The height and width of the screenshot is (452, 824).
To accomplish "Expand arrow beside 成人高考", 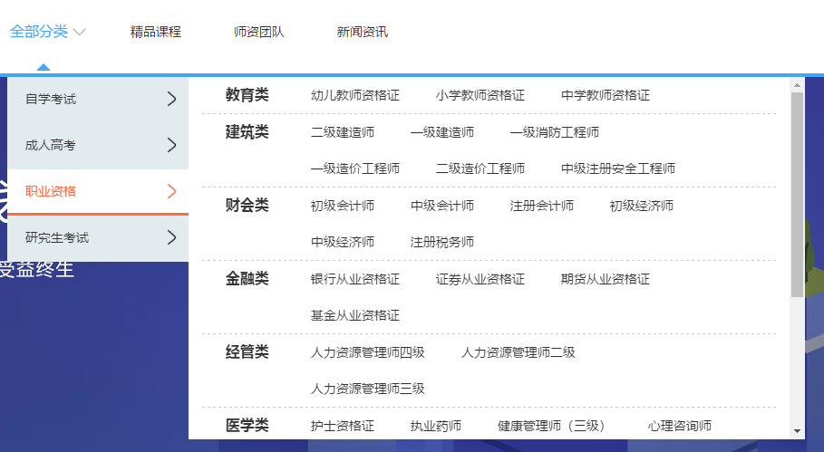I will coord(172,145).
